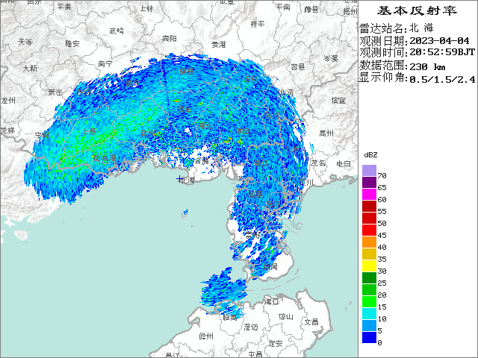Viewport: 478px width, 358px height.
Task: Click the blue radar station cross marker
Action: point(179,179)
